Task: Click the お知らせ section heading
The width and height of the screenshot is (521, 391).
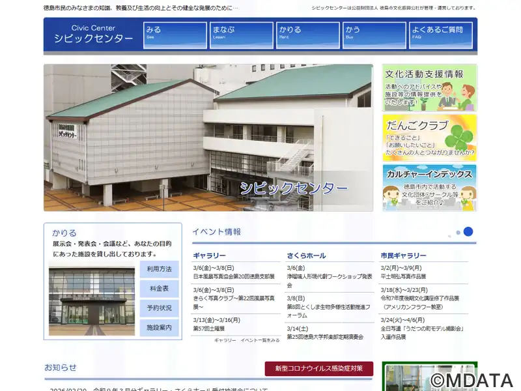Action: 61,368
